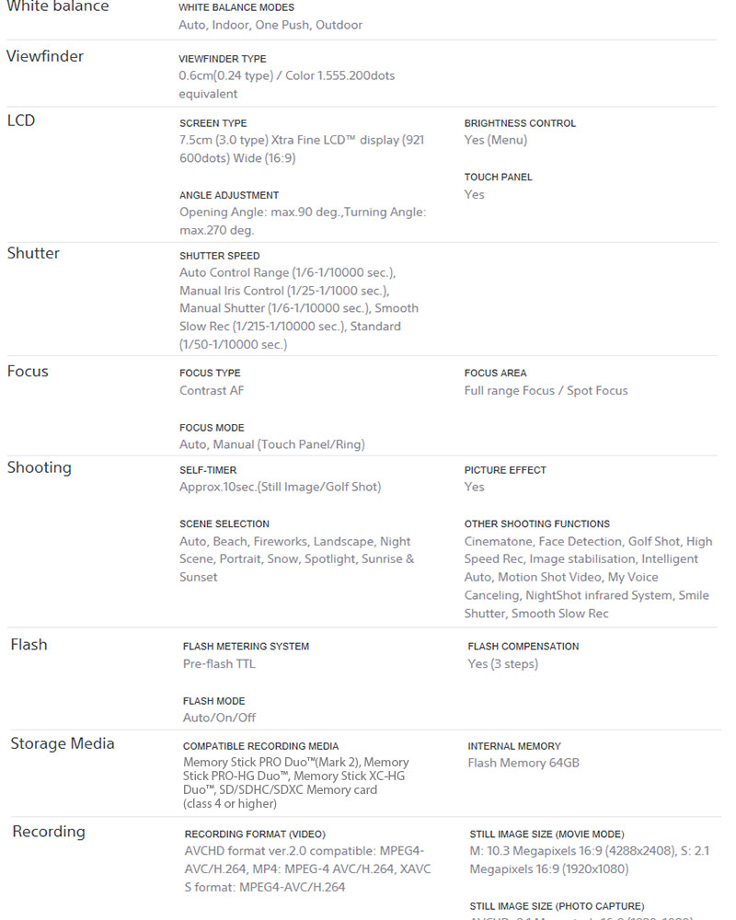Click the COMPATIBLE RECORDING MEDIA label
This screenshot has height=920, width=736.
(x=260, y=746)
